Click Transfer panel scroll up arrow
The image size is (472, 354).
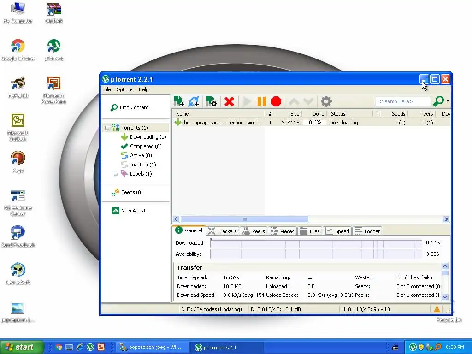point(445,266)
